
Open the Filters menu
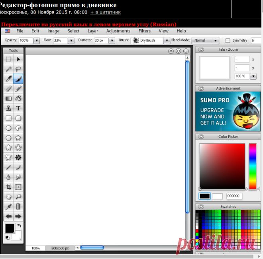(x=144, y=31)
